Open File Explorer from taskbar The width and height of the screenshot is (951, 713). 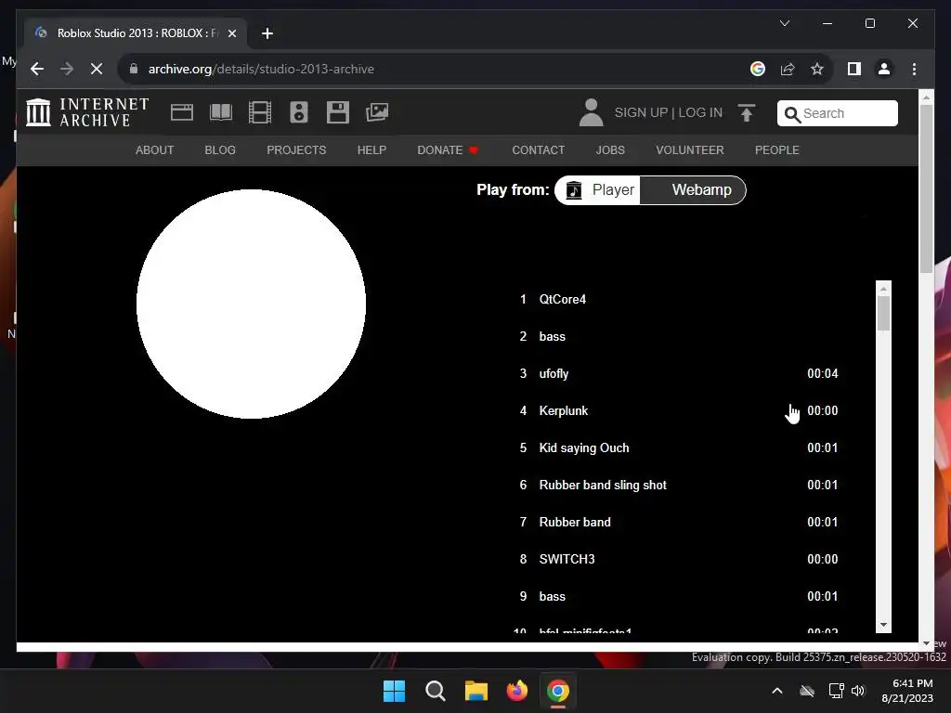click(x=476, y=691)
